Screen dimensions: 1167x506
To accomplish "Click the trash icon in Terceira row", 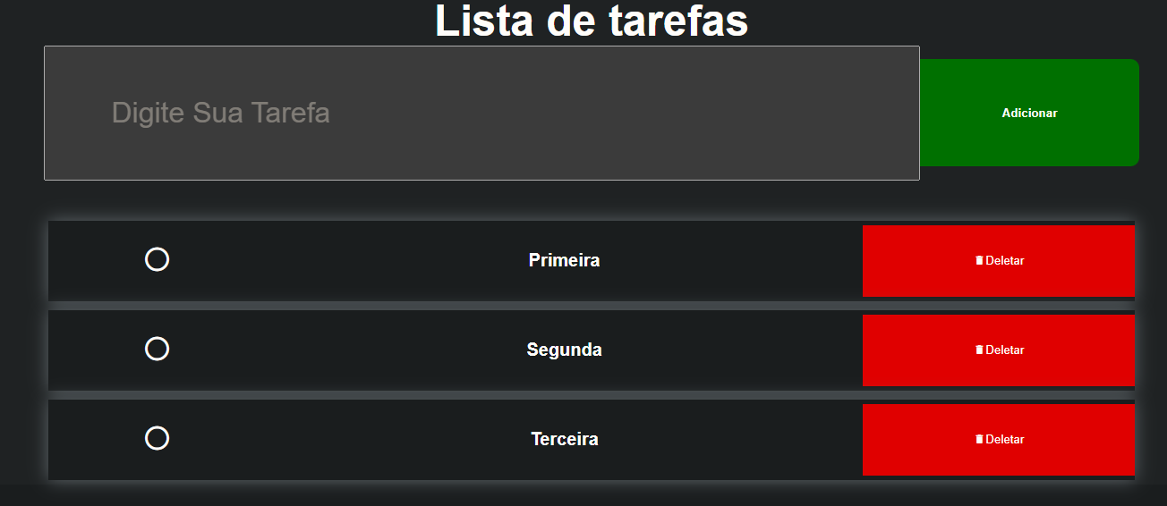I will point(979,439).
